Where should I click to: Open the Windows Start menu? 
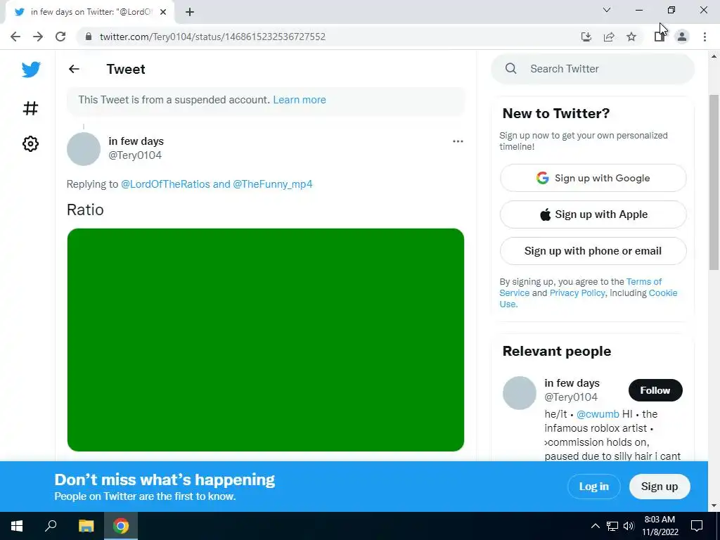pos(17,526)
